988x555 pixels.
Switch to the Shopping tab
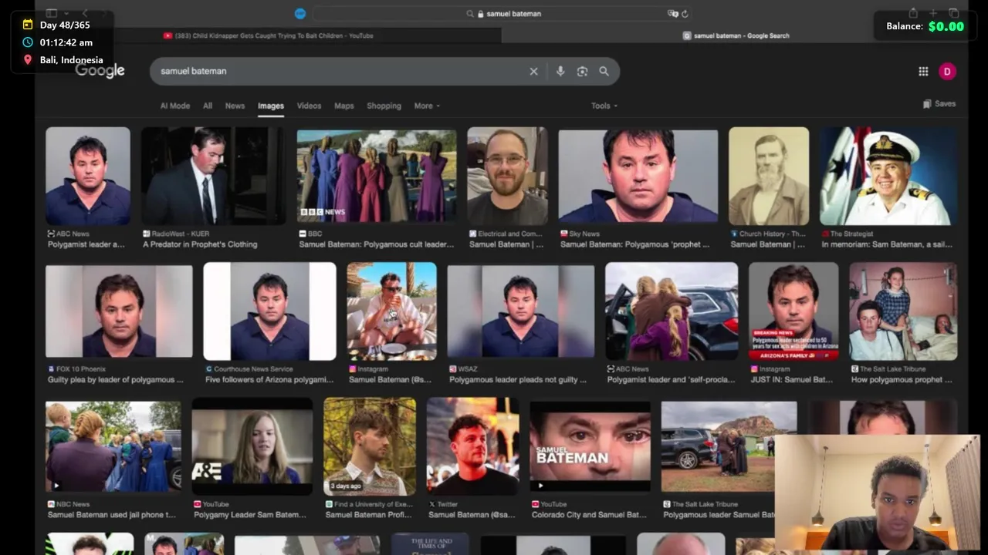click(x=384, y=106)
